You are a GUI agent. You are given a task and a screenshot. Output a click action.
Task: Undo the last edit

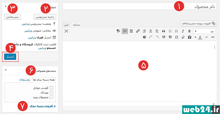157,37
